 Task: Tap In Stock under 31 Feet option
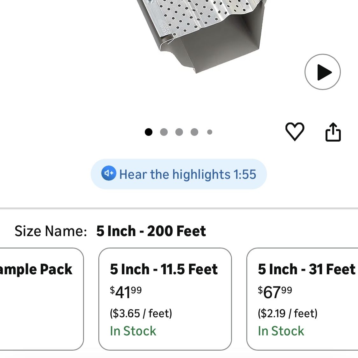281,331
